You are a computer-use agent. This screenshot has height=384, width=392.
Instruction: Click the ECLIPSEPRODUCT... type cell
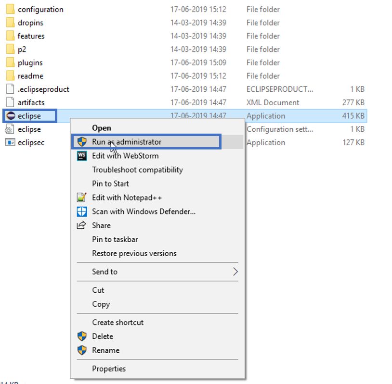click(280, 89)
